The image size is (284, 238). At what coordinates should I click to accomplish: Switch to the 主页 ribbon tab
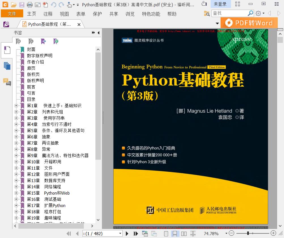pyautogui.click(x=31, y=14)
